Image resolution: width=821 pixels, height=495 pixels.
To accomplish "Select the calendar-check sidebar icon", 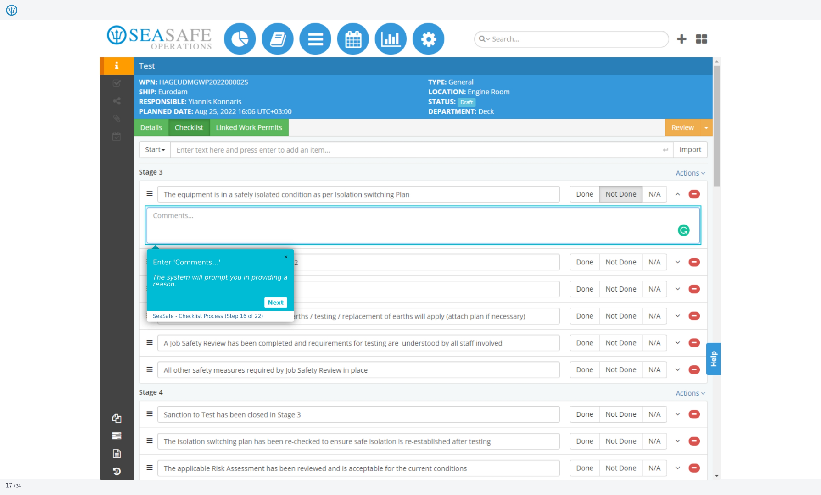I will click(x=117, y=136).
